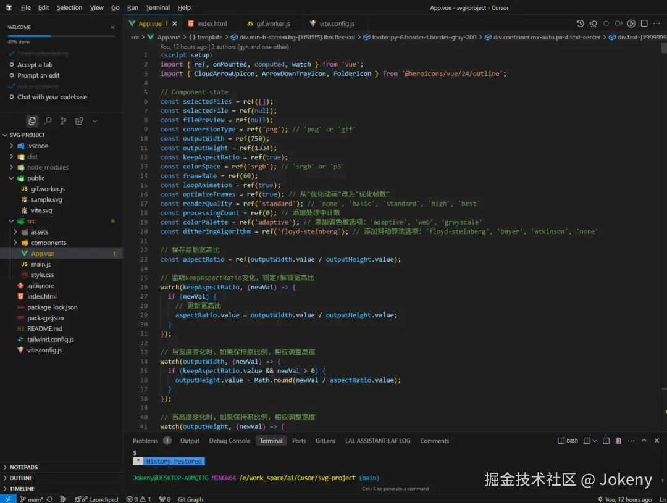Open the Extensions view icon
This screenshot has height=503, width=667.
(x=78, y=121)
